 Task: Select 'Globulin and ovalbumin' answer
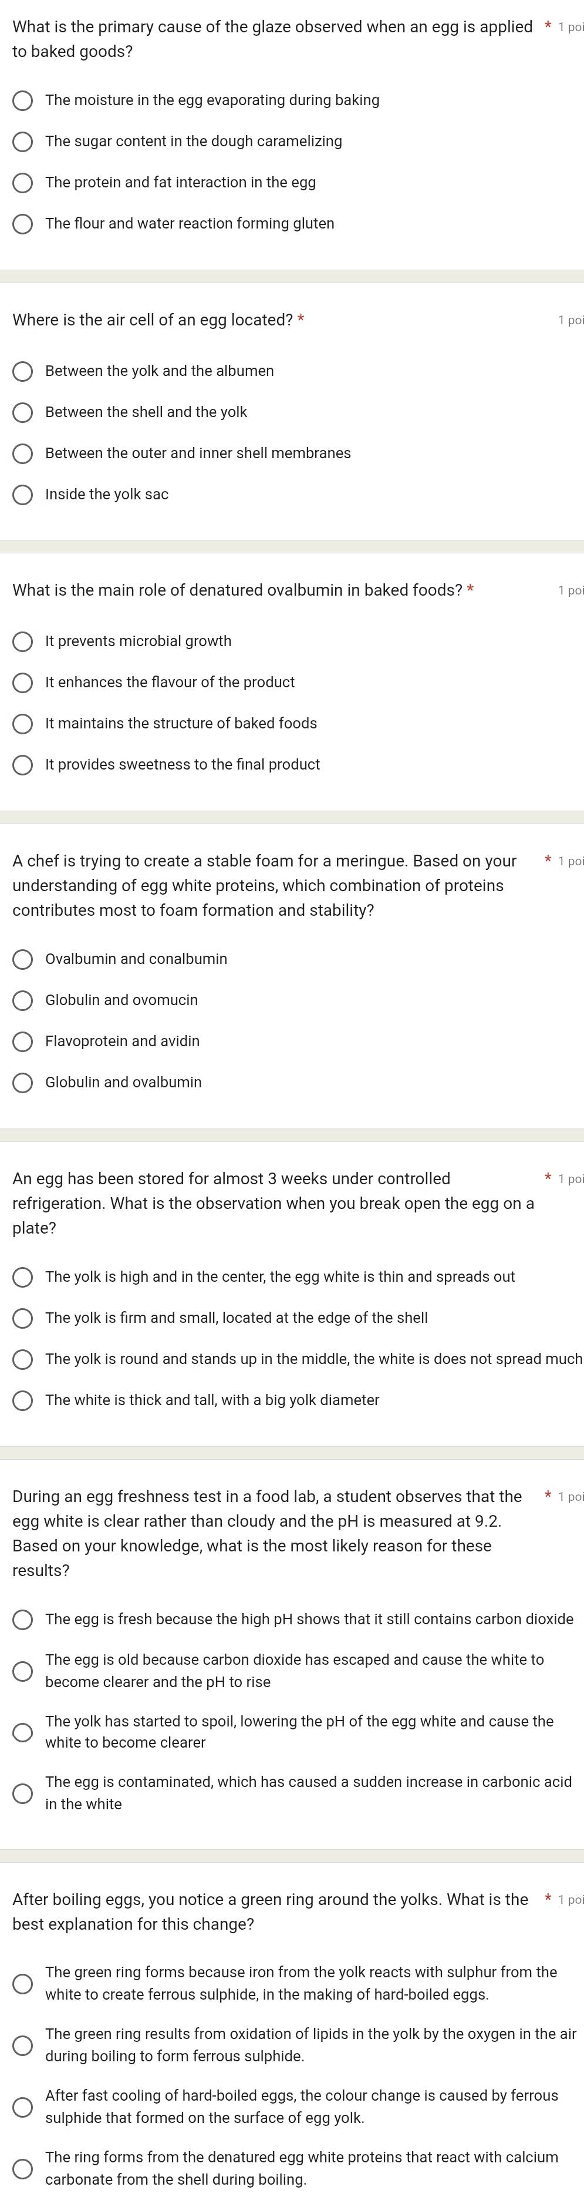pos(23,1082)
